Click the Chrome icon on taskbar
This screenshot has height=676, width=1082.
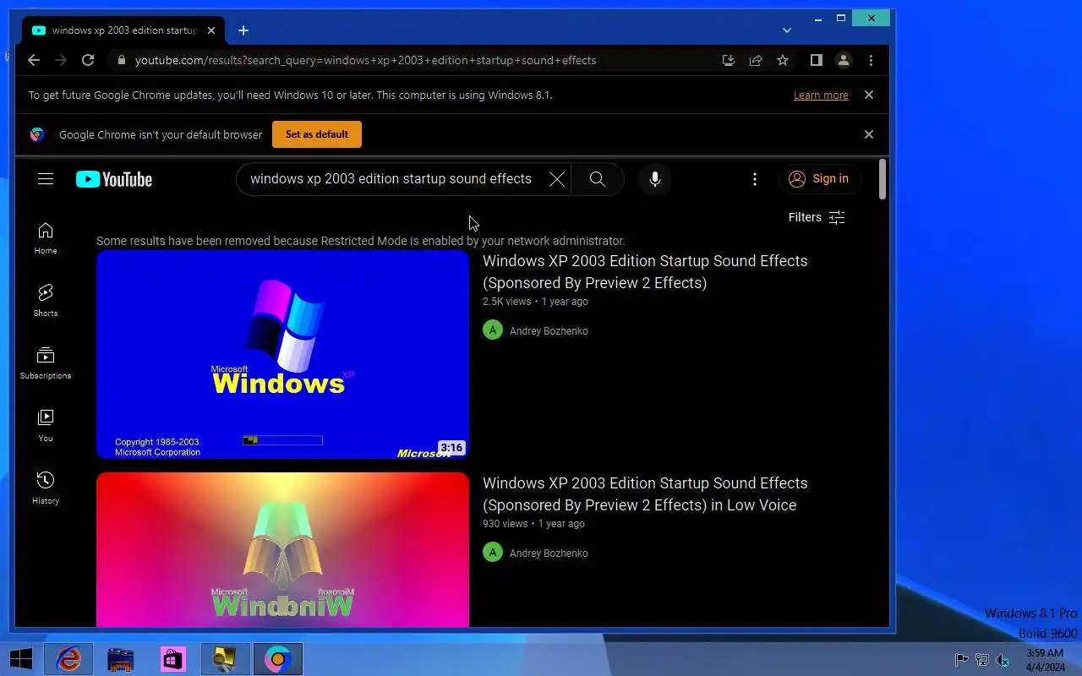[278, 659]
